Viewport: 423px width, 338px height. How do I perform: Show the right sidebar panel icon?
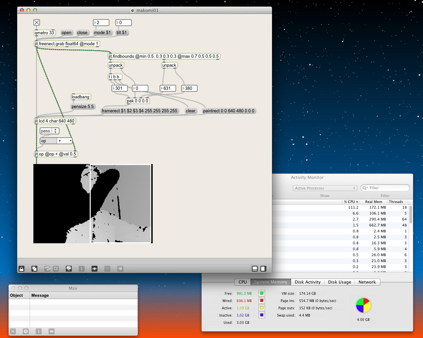(263, 269)
